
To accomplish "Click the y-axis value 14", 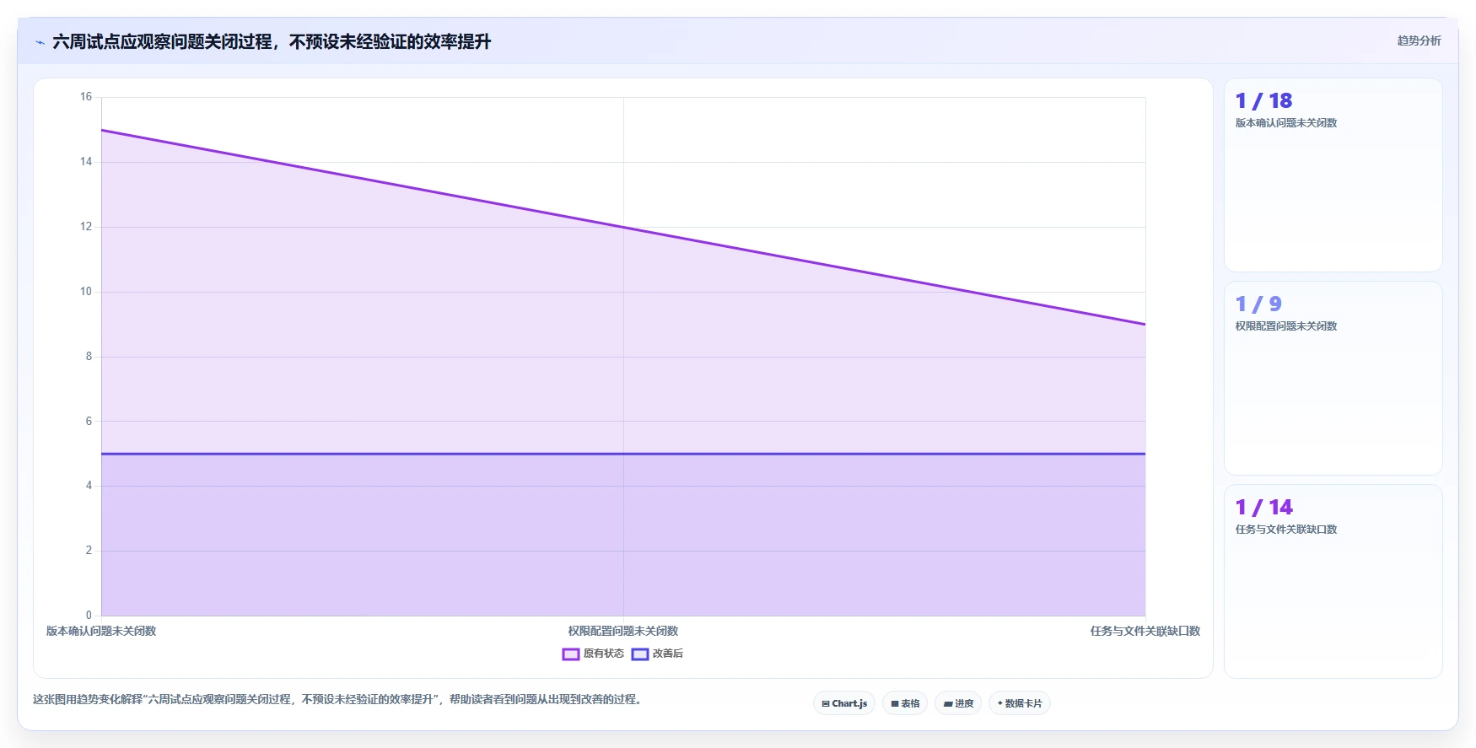I will coord(86,162).
